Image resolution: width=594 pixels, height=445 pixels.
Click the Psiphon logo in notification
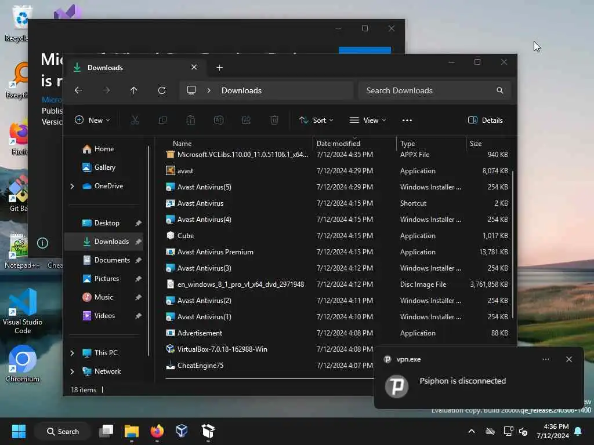pos(397,386)
